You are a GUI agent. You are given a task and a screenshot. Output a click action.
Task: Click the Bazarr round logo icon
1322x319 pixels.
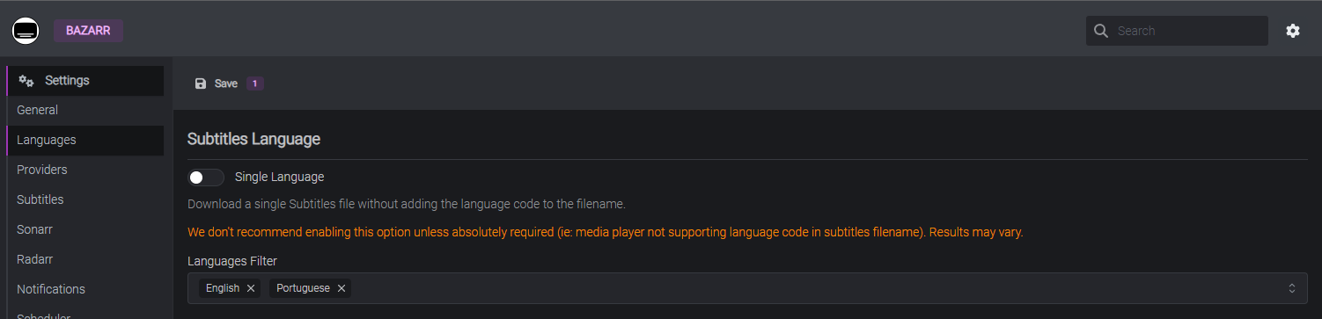[26, 31]
